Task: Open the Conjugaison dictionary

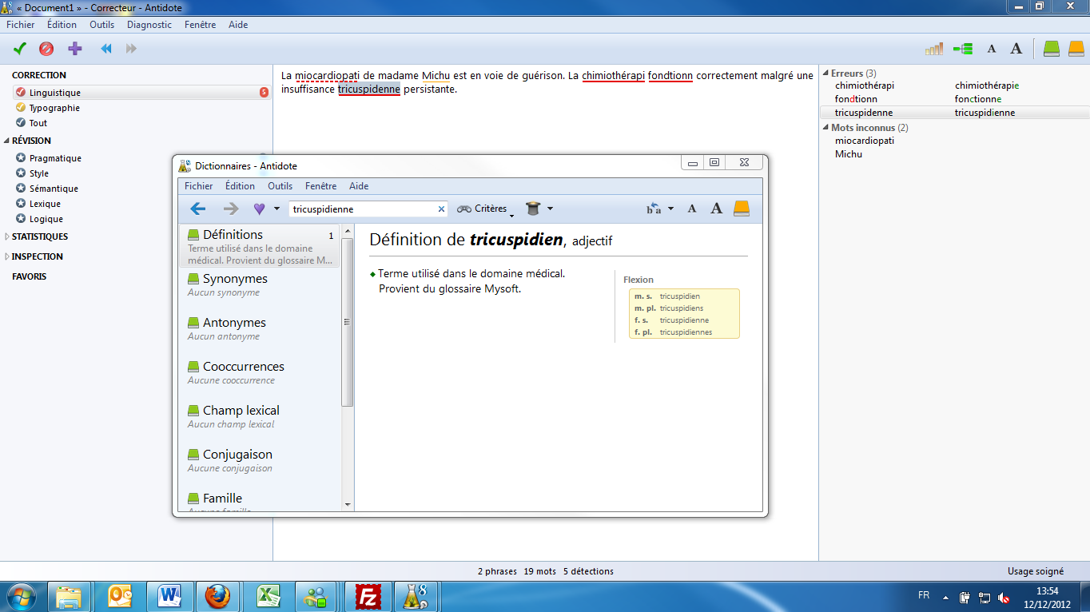Action: tap(260, 461)
